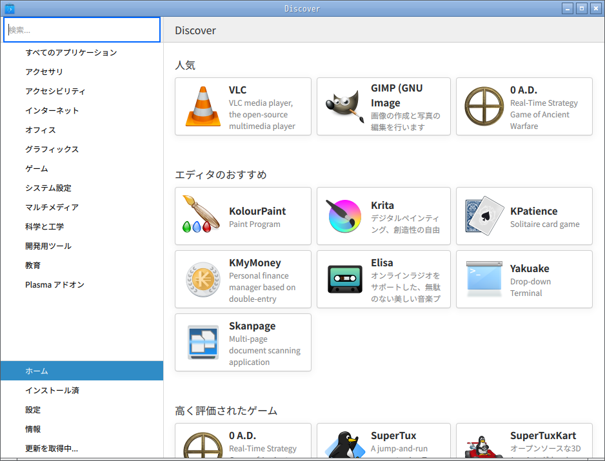605x461 pixels.
Task: Click the Discover app icon in title bar
Action: coord(10,8)
